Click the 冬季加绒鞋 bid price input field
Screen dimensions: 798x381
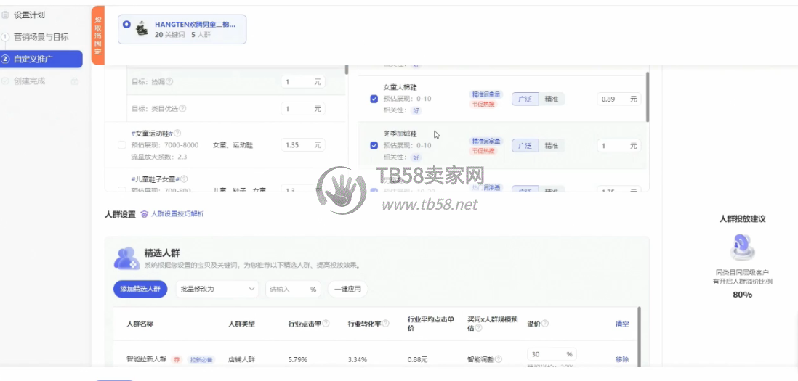tap(615, 146)
